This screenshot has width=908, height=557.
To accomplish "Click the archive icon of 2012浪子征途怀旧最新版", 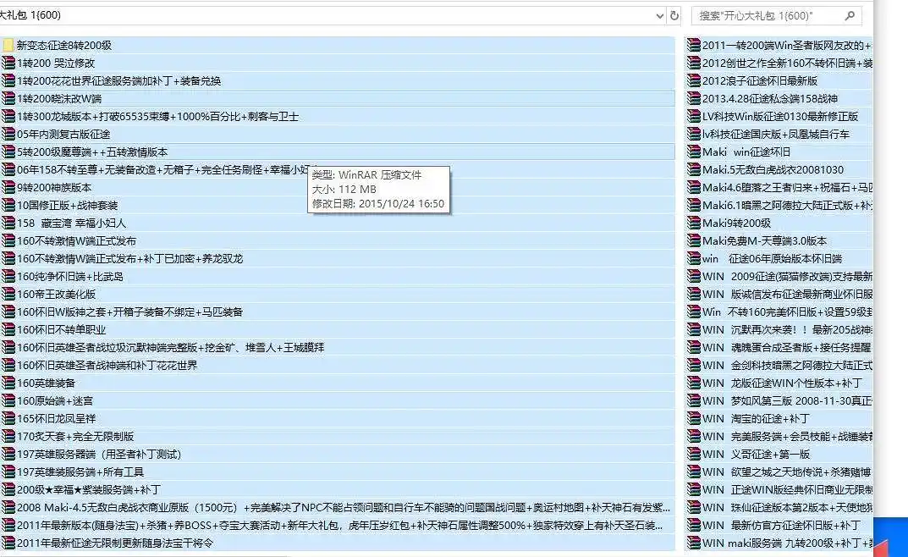I will click(694, 81).
